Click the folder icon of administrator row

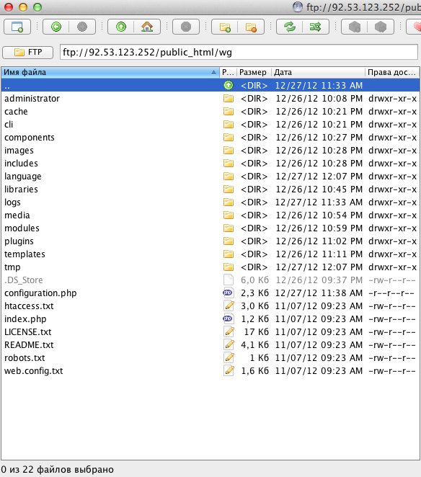229,98
